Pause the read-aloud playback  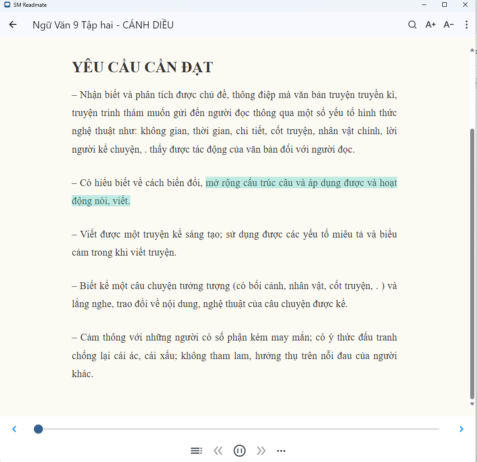pyautogui.click(x=239, y=450)
